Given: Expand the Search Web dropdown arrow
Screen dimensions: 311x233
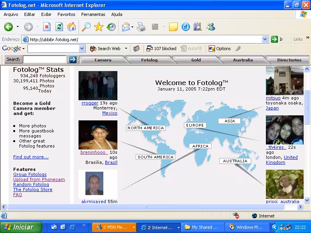Looking at the screenshot, I should pos(126,49).
